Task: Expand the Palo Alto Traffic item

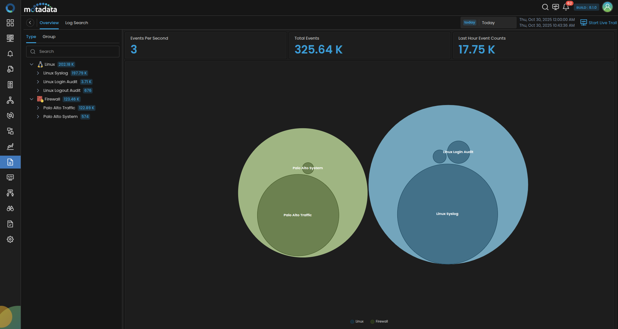Action: coord(38,108)
